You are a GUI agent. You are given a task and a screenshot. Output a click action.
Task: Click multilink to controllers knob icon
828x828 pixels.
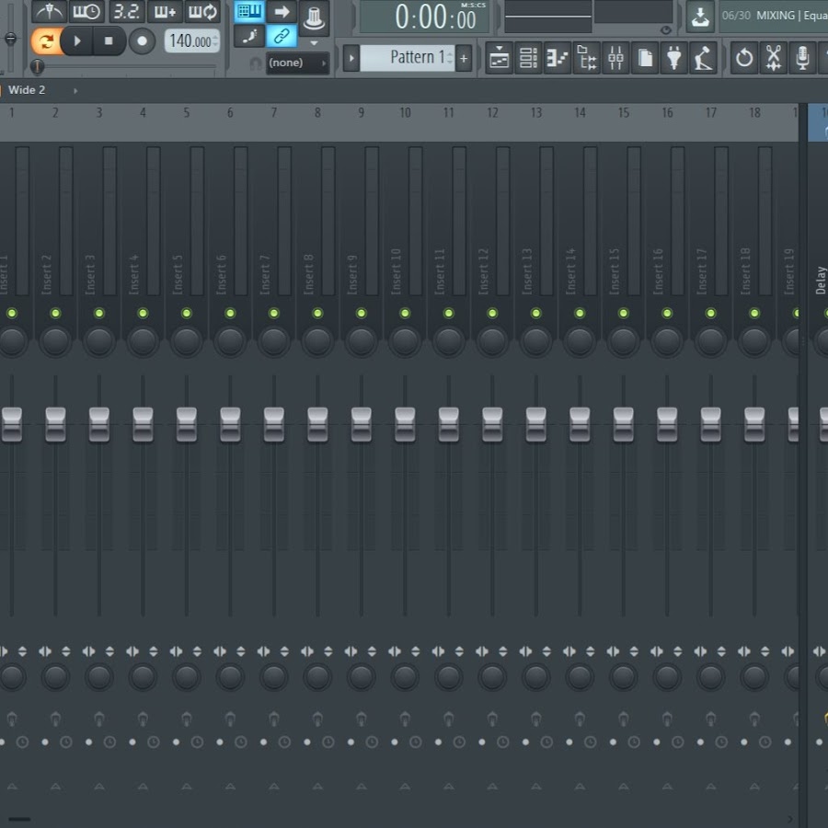[x=315, y=18]
